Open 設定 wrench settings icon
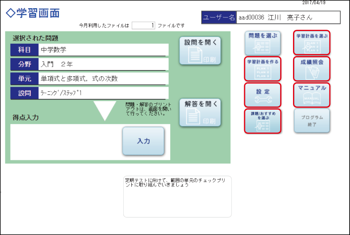The image size is (350, 235). 262,95
